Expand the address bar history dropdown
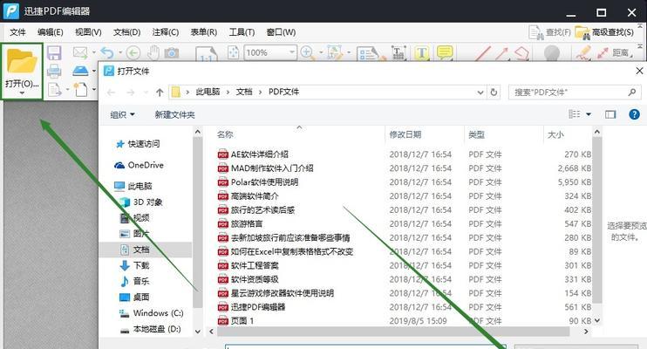Viewport: 647px width, 349px height. (480, 92)
